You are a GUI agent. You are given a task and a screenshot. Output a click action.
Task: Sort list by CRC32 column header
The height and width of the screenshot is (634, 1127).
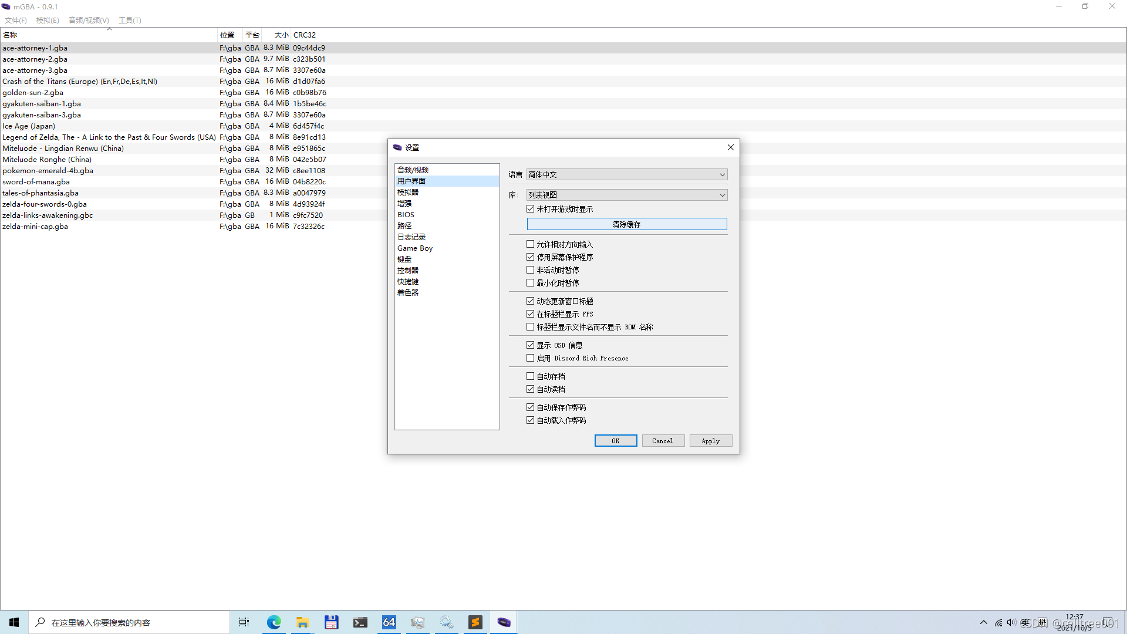coord(305,35)
